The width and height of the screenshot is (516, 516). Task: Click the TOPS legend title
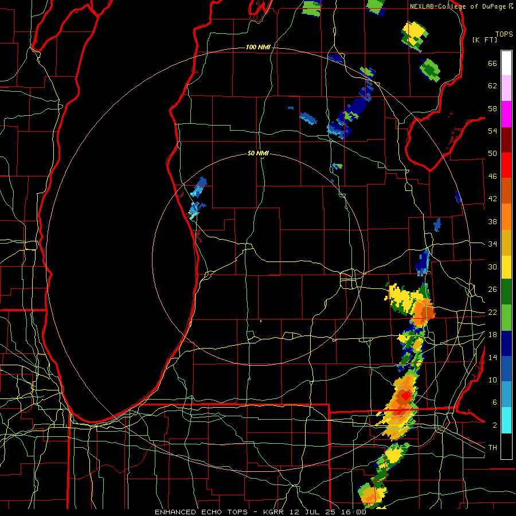(x=504, y=34)
